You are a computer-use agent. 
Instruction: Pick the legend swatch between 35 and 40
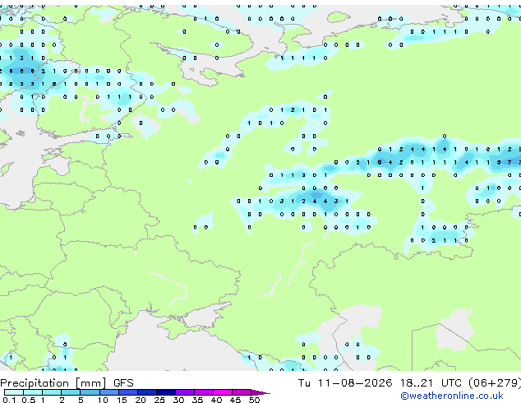tap(204, 392)
